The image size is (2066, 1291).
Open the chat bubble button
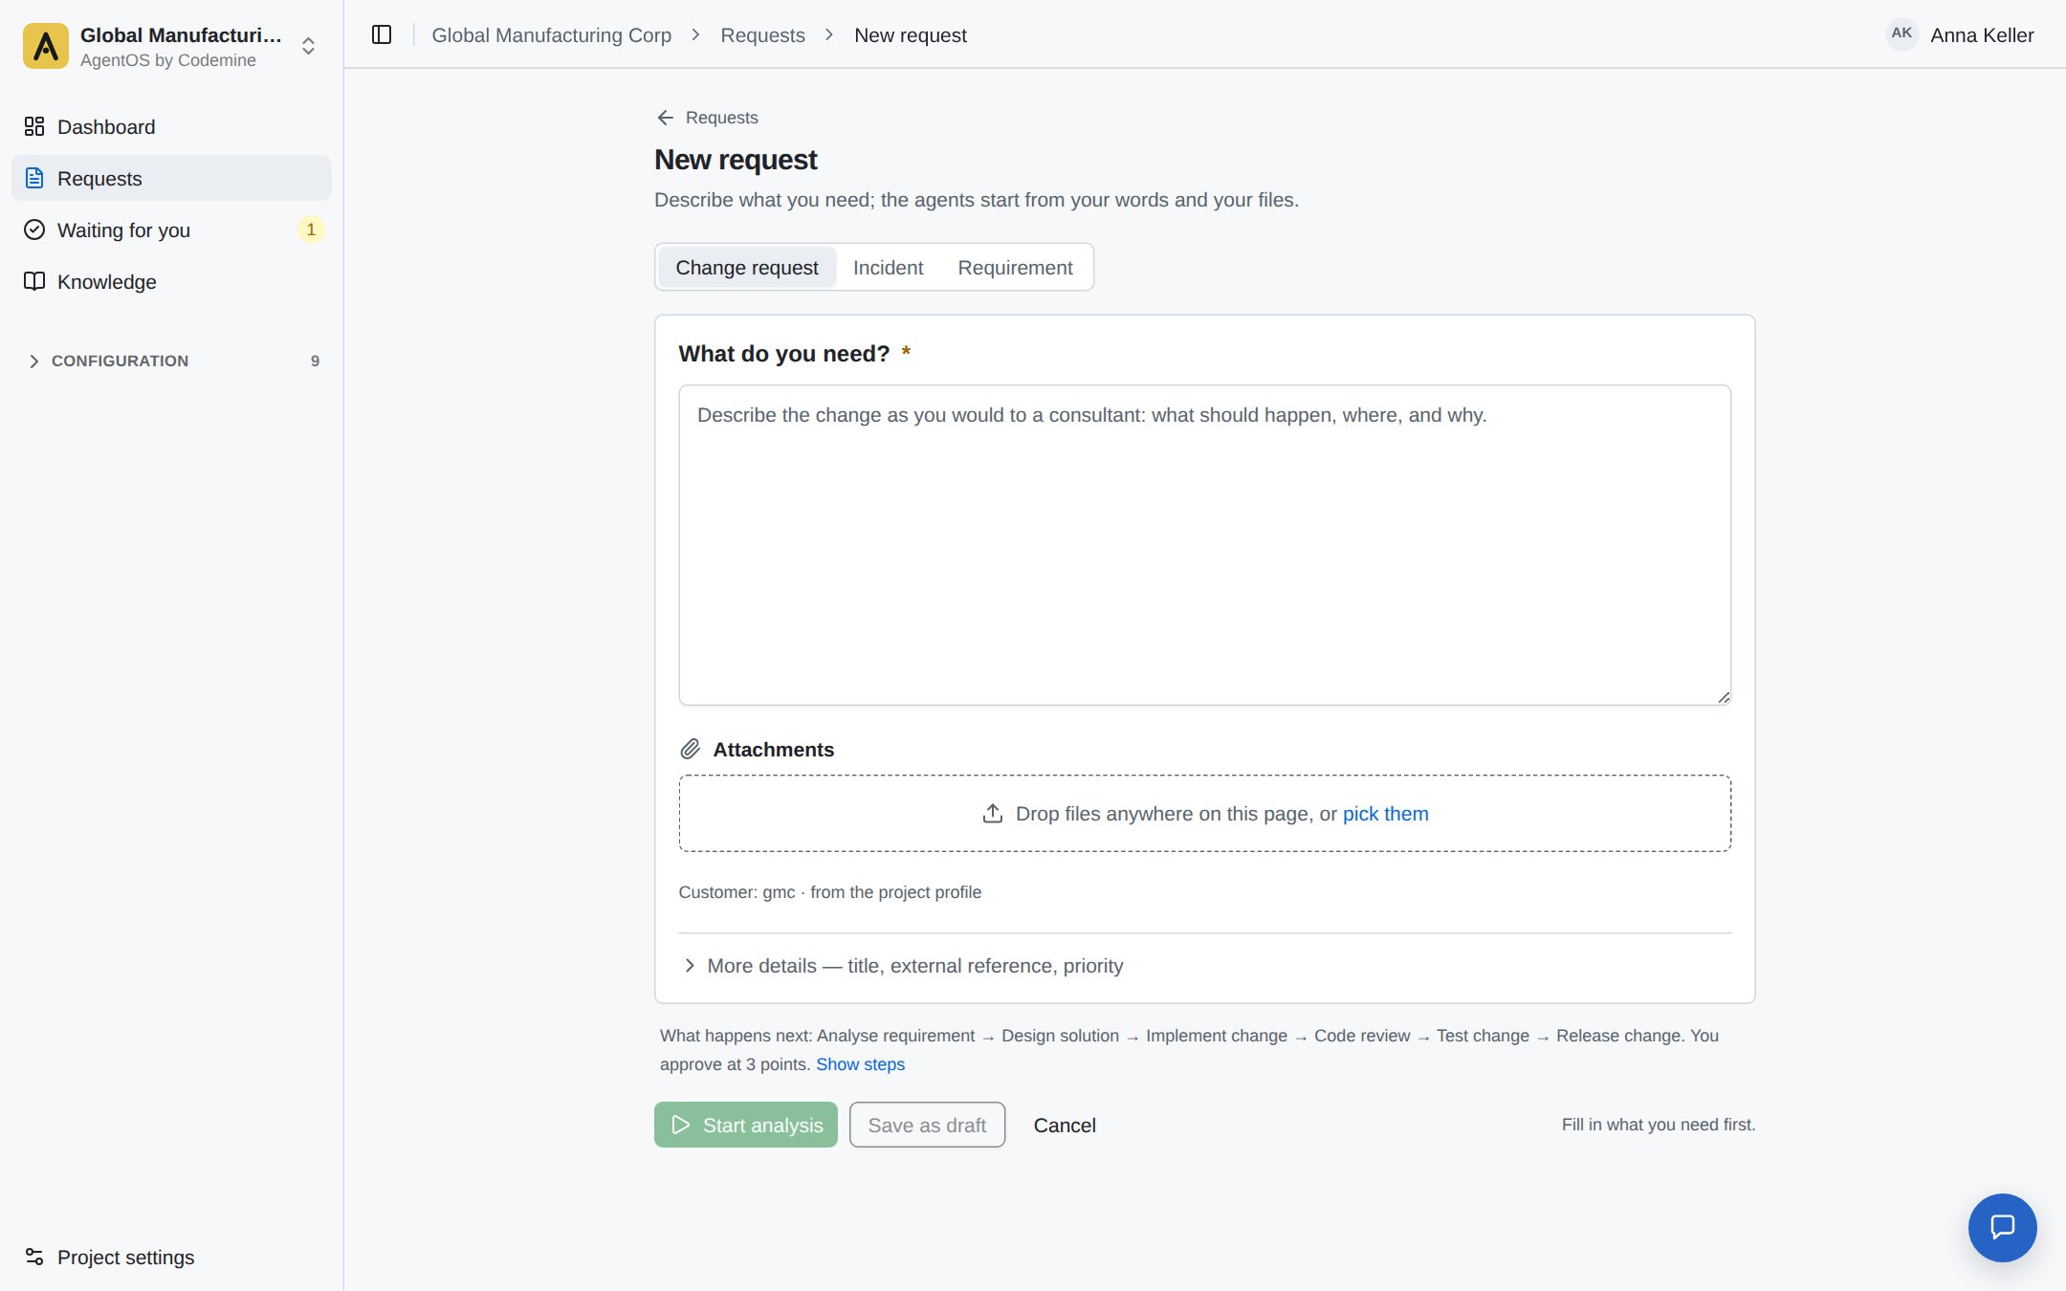[x=2002, y=1227]
